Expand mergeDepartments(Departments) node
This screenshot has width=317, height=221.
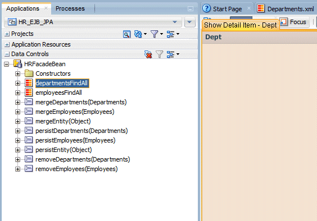click(x=17, y=102)
